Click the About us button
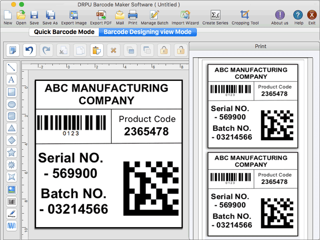 click(x=279, y=17)
